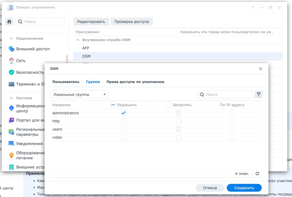Maximize the Control Panel window
The image size is (292, 197).
(x=270, y=8)
